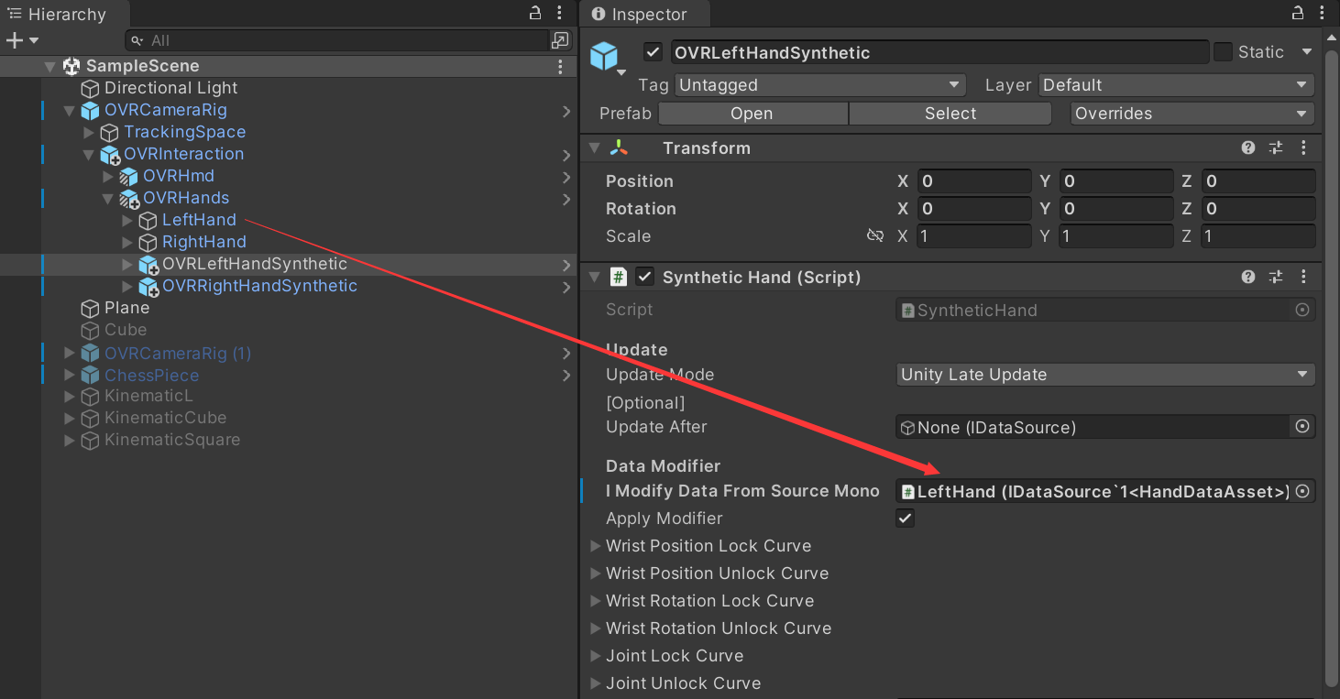This screenshot has width=1340, height=699.
Task: Click the Plane object icon
Action: (90, 308)
